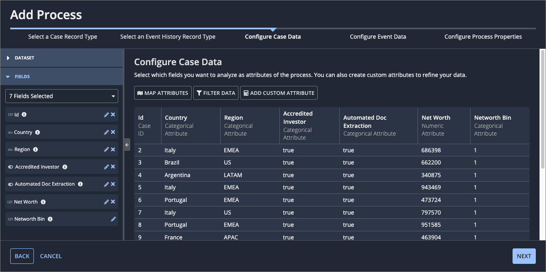This screenshot has height=272, width=546.
Task: Go to Configure Event Data step
Action: [378, 37]
